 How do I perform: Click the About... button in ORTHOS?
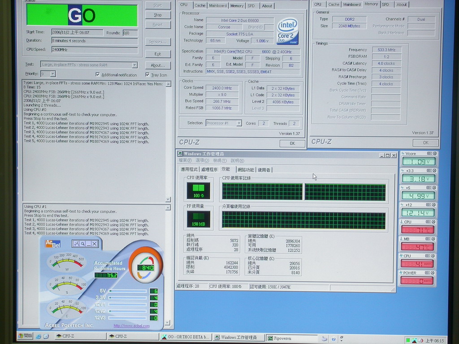(x=158, y=65)
